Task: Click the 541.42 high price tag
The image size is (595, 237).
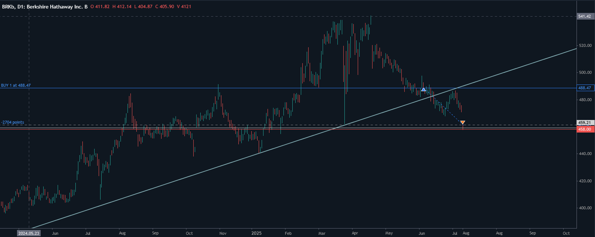Action: [x=585, y=17]
